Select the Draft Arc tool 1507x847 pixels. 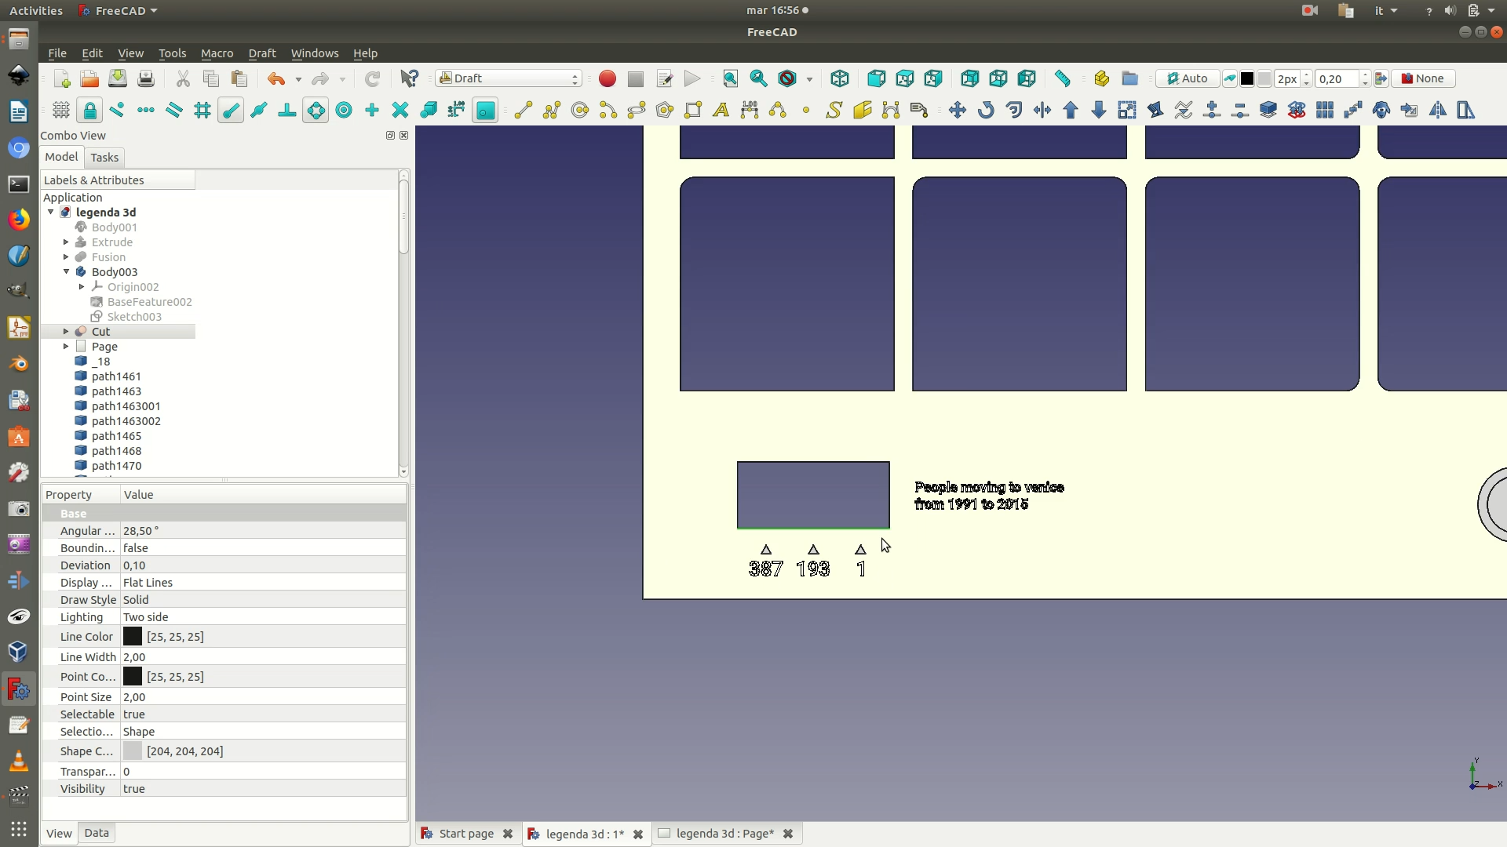click(608, 110)
